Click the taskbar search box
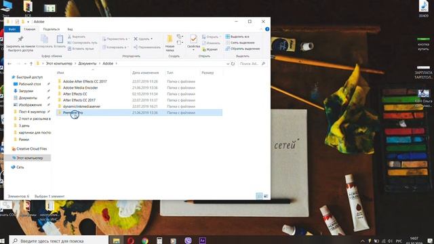Image resolution: width=434 pixels, height=244 pixels. coord(59,241)
